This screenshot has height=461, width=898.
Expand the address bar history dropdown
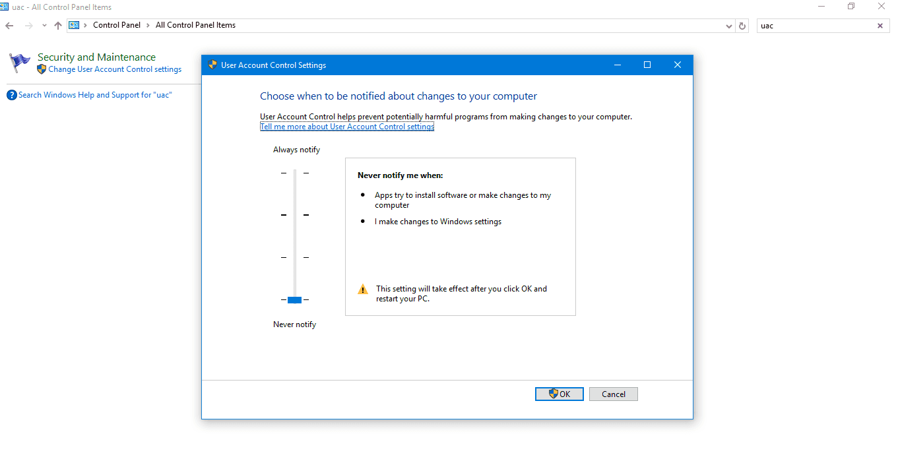(729, 26)
